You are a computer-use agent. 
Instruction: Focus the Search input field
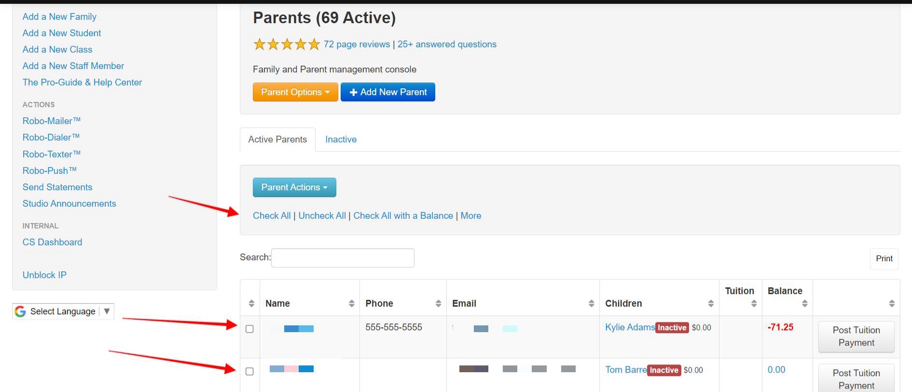[x=343, y=258]
